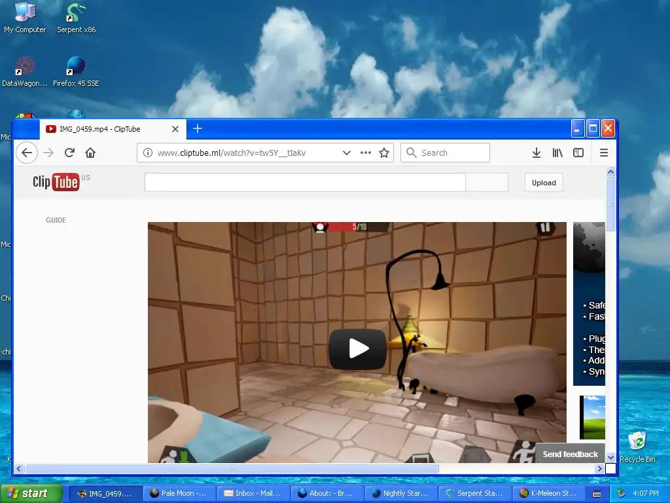The height and width of the screenshot is (503, 670).
Task: Open the moon advertisement thumbnail
Action: pyautogui.click(x=589, y=304)
